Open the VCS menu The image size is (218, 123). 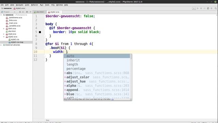pos(53,5)
